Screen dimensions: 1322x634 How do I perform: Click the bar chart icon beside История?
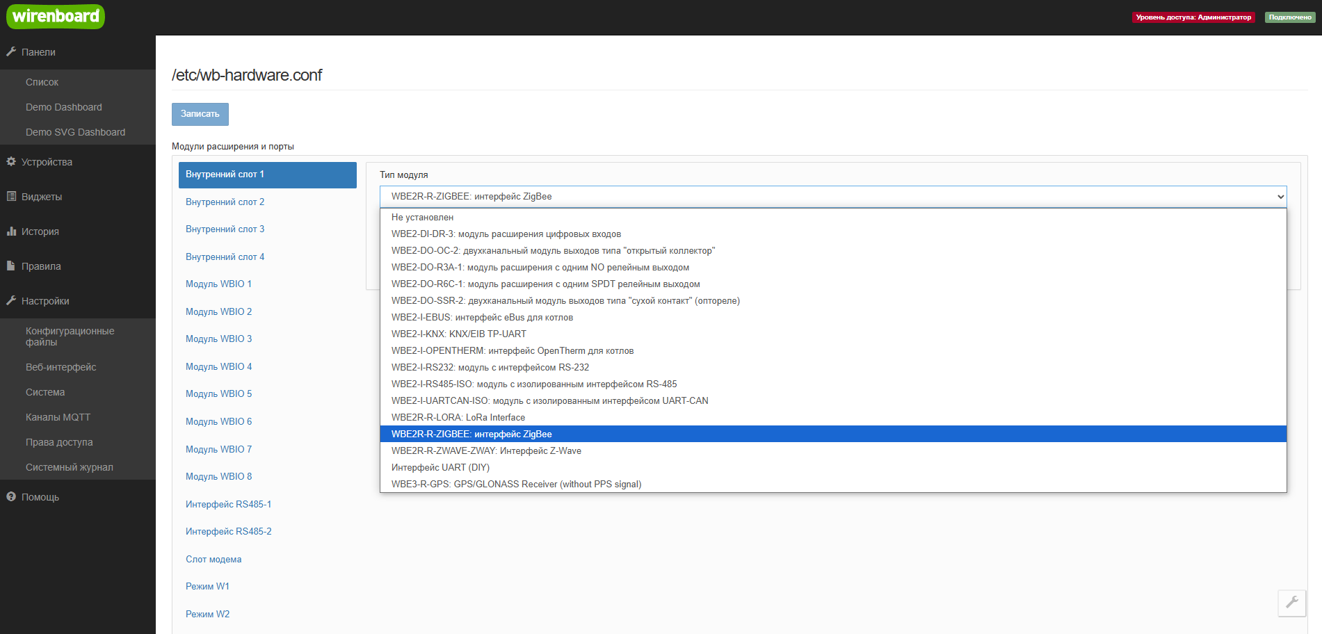tap(11, 231)
